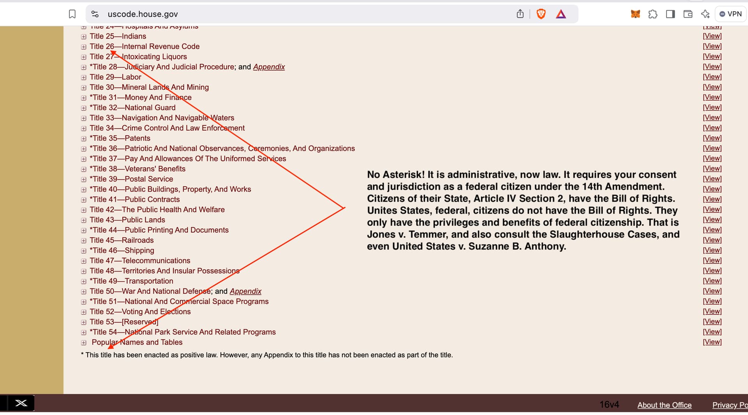The width and height of the screenshot is (748, 415).
Task: Open the MetaMask fox extension
Action: click(635, 14)
